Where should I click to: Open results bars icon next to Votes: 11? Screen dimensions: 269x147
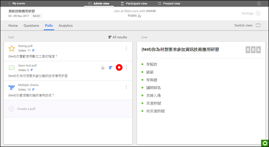click(34, 50)
